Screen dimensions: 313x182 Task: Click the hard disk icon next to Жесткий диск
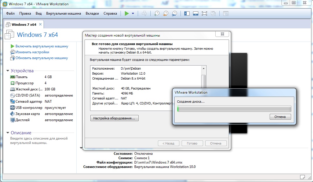12,89
